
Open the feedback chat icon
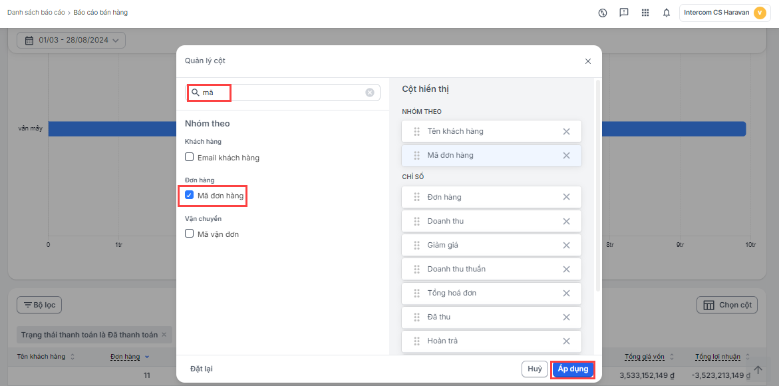pos(623,13)
